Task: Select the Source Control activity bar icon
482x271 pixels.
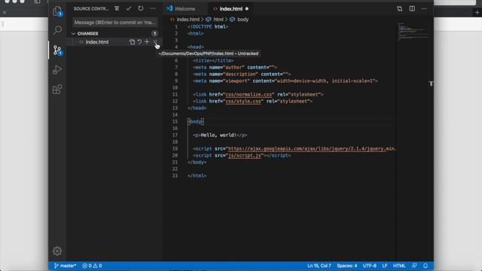Action: (57, 50)
